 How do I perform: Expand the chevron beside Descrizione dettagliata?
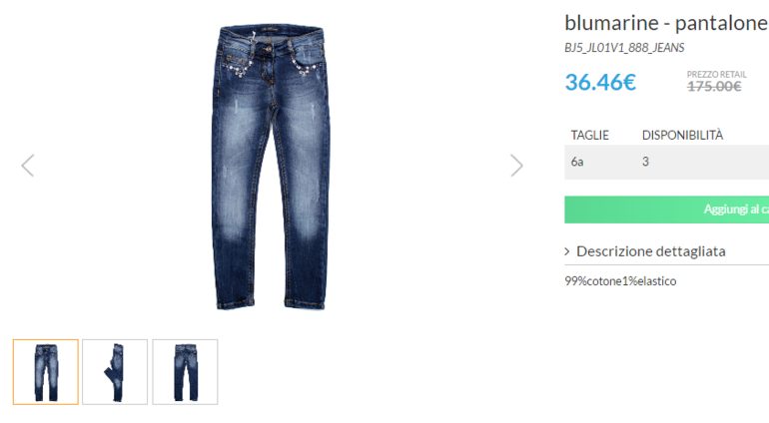(x=567, y=251)
